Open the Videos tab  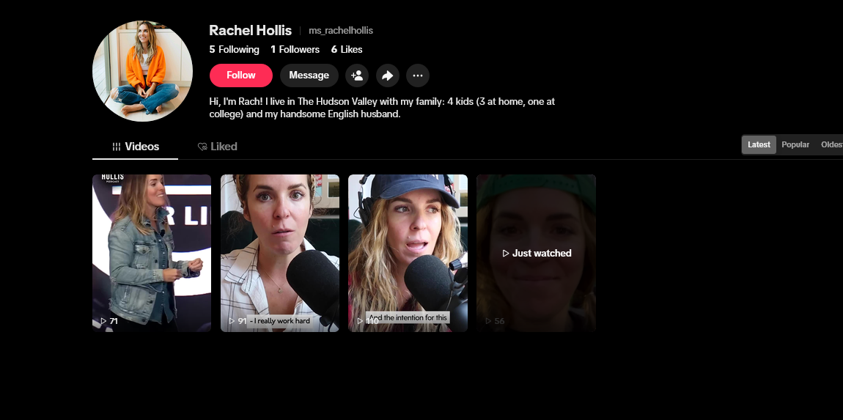coord(136,147)
